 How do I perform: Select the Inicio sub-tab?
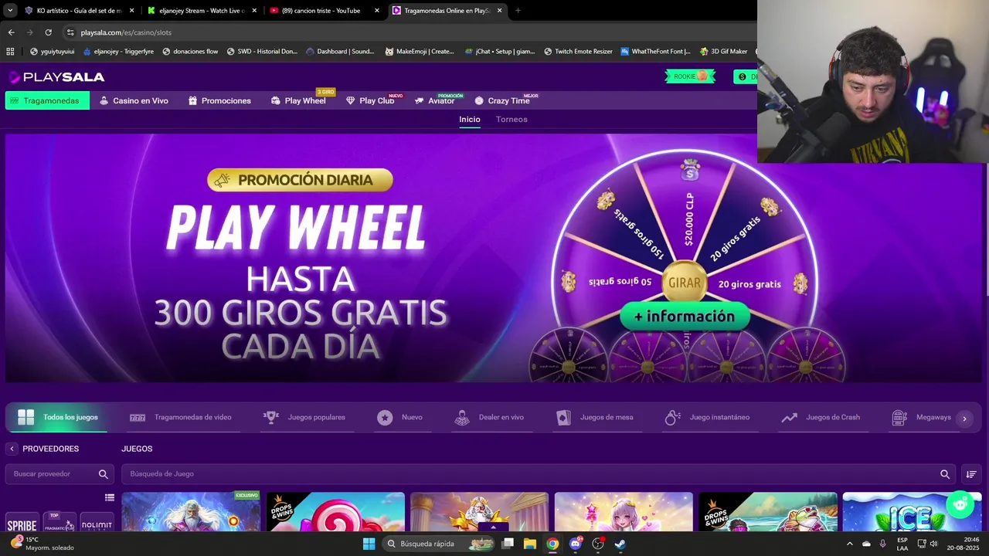coord(470,119)
